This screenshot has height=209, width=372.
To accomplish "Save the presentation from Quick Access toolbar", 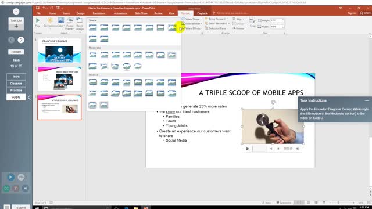I will 38,8.
